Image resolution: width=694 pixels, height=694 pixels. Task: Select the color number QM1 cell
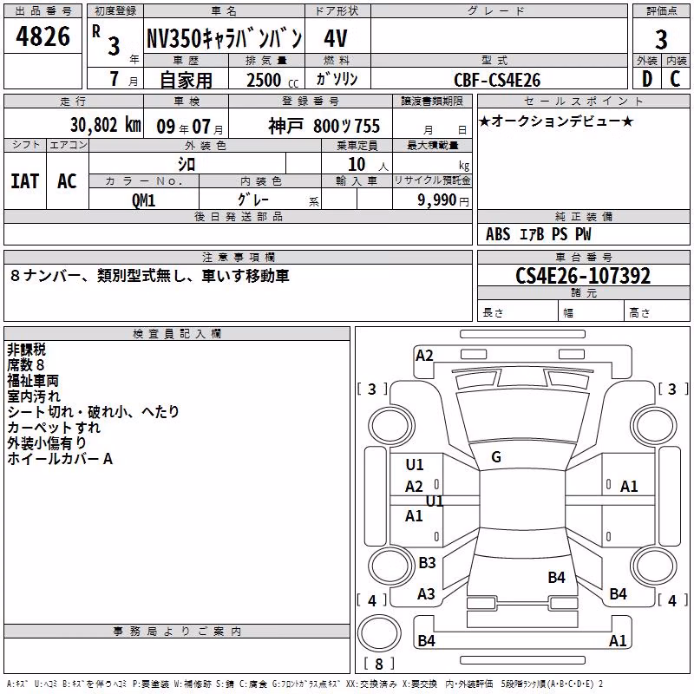coord(144,199)
